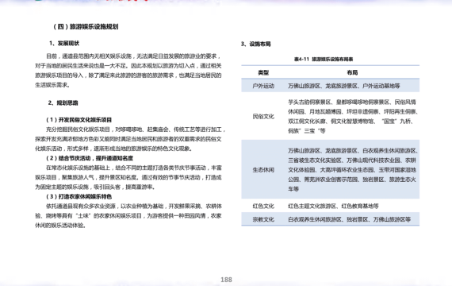Image resolution: width=452 pixels, height=286 pixels.
Task: Click the 生态休闲 table cell
Action: 263,169
